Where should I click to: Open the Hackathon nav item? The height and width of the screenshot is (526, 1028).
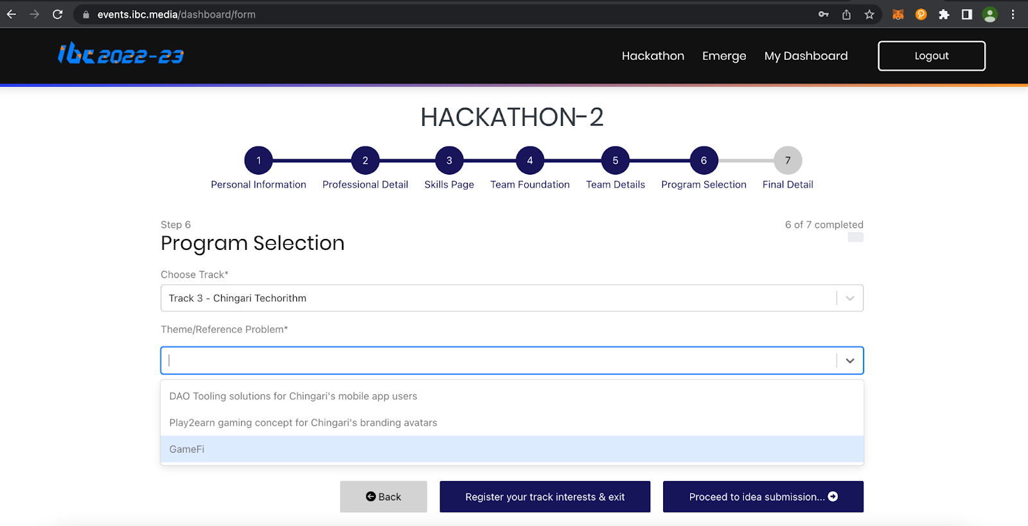tap(653, 56)
